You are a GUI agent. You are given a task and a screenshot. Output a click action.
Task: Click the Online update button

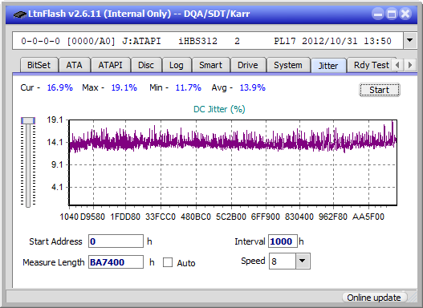(x=374, y=298)
